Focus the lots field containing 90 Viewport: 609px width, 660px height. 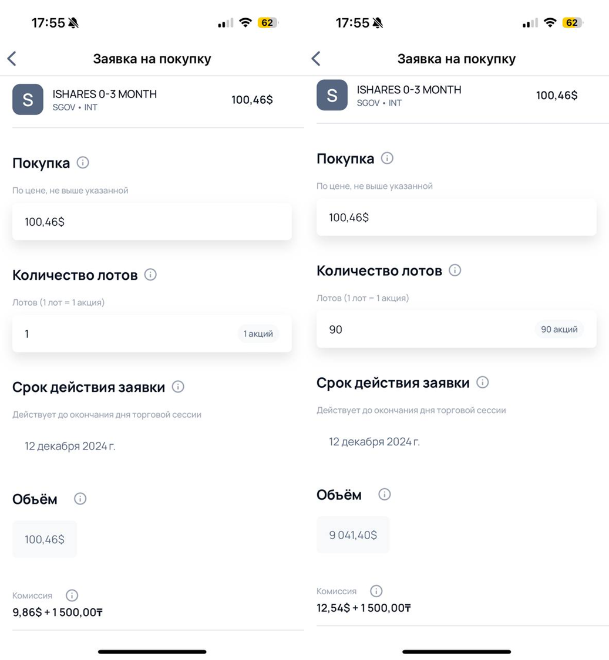coord(423,330)
